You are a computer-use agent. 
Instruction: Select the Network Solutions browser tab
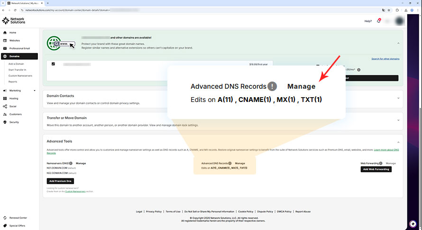[x=25, y=3]
